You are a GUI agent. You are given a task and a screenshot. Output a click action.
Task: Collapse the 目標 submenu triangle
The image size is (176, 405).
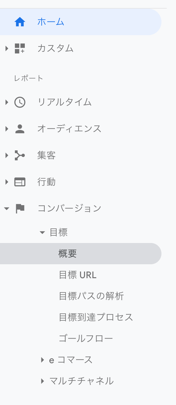42,233
